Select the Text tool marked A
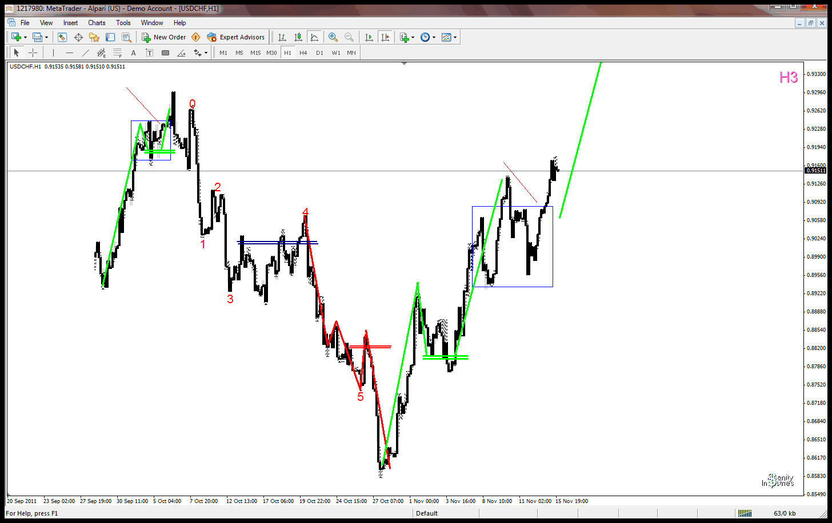 134,53
